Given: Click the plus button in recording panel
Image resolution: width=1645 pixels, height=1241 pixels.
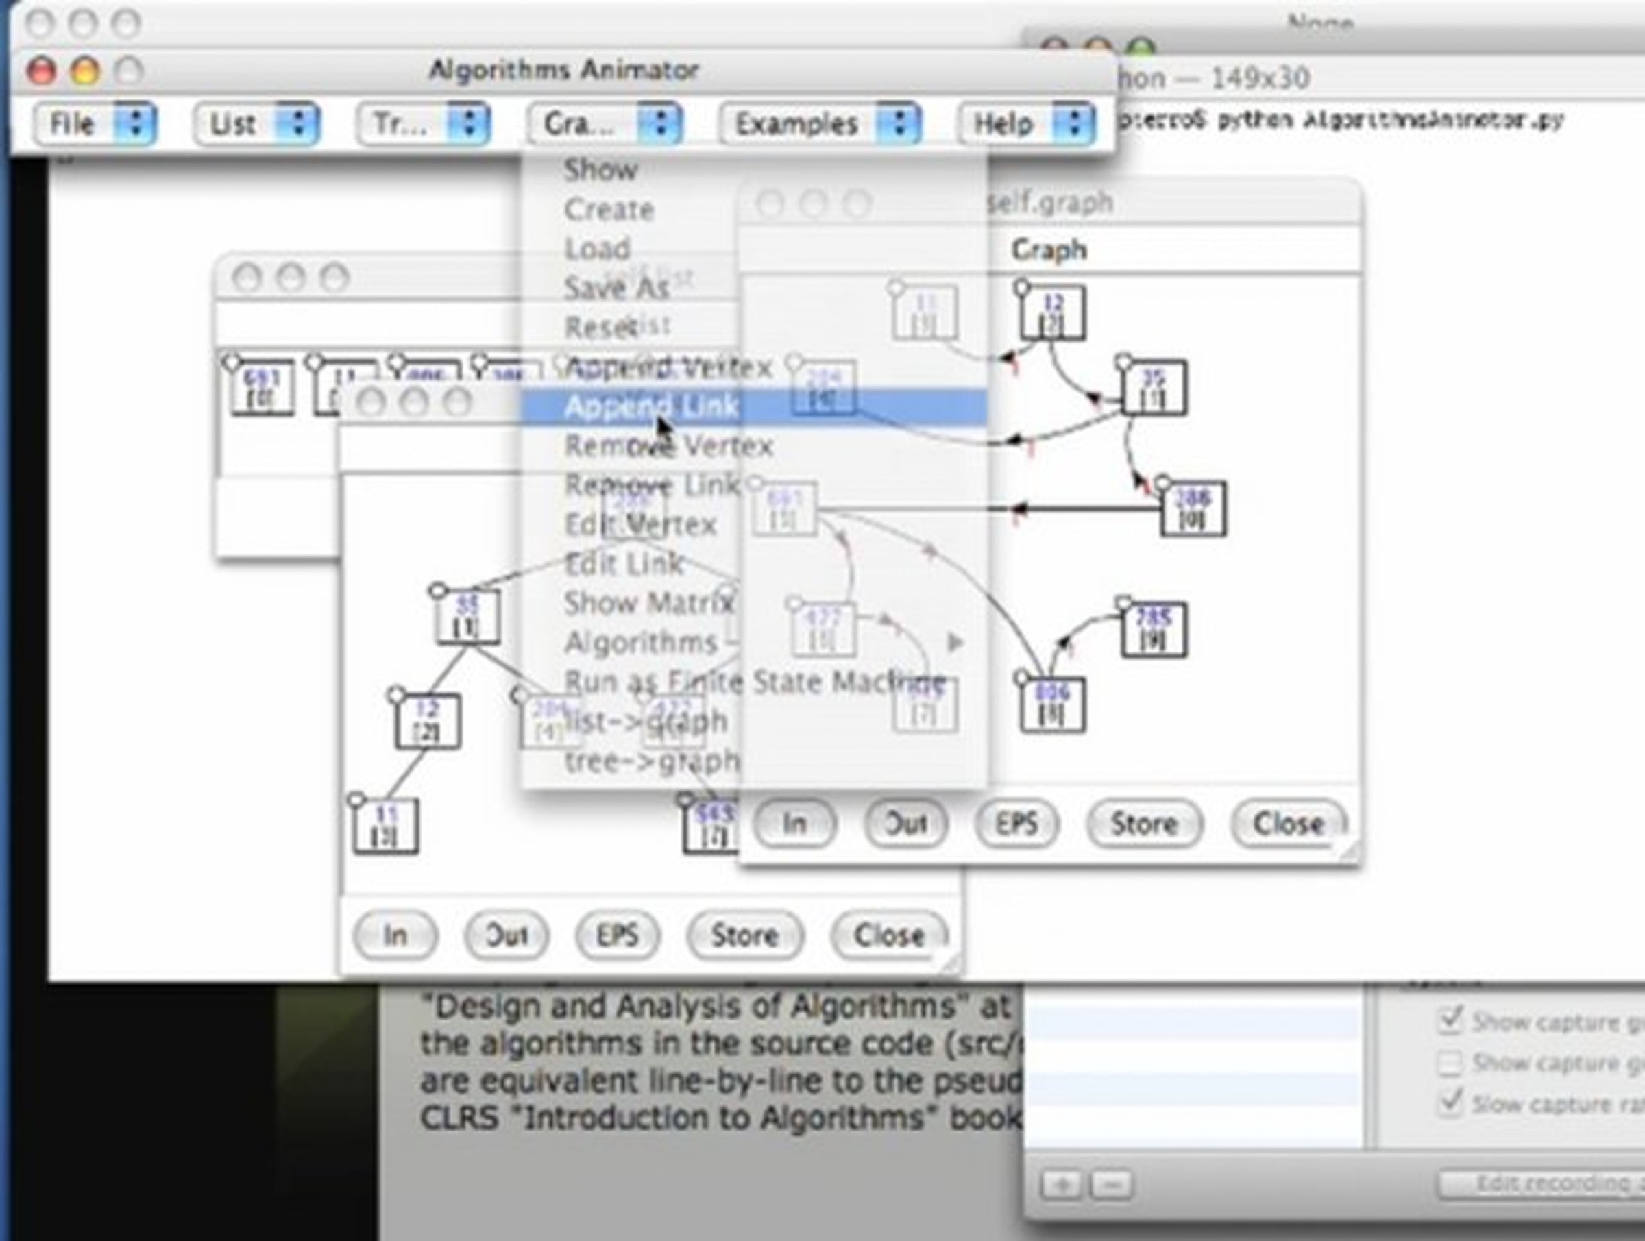Looking at the screenshot, I should (x=1062, y=1185).
